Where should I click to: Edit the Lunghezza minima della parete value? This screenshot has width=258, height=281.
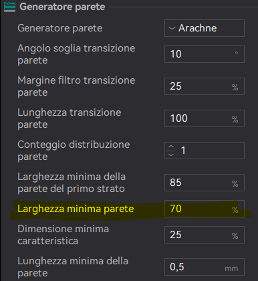tap(205, 267)
